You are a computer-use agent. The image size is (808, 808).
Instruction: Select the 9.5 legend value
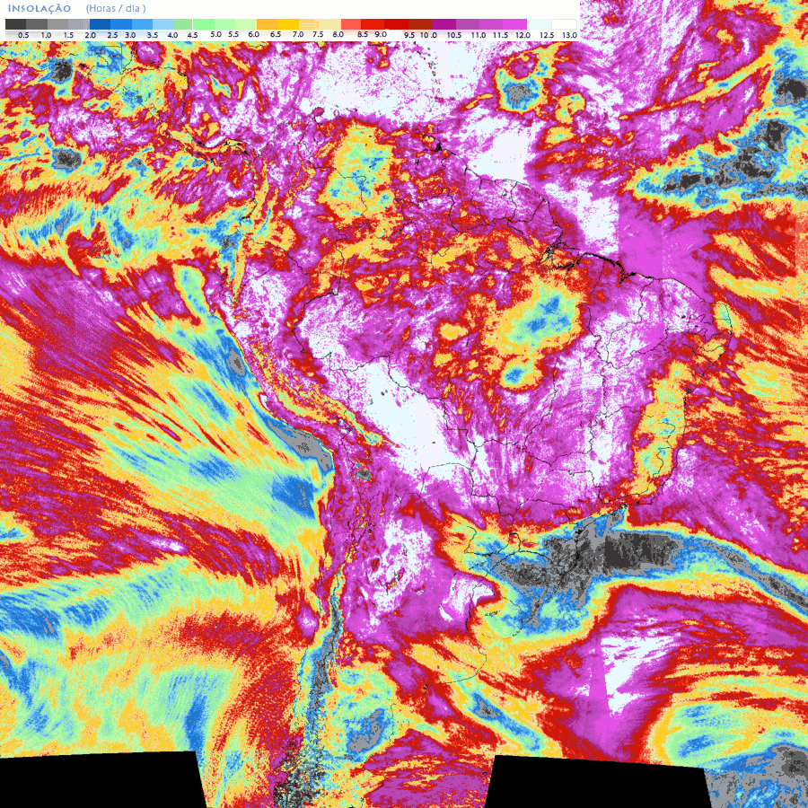click(409, 35)
